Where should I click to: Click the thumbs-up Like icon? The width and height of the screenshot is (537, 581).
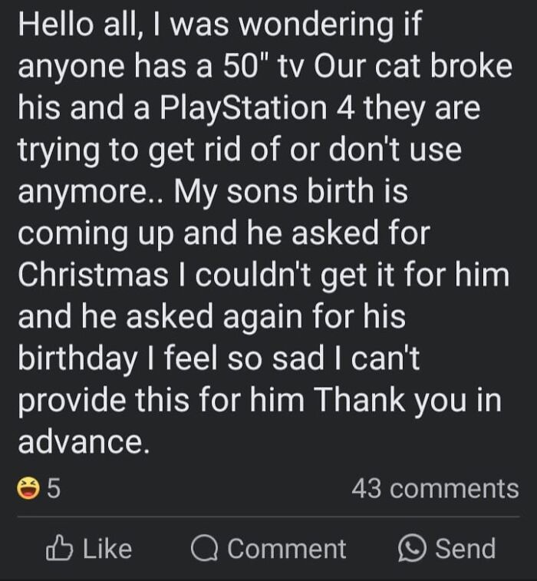point(58,549)
